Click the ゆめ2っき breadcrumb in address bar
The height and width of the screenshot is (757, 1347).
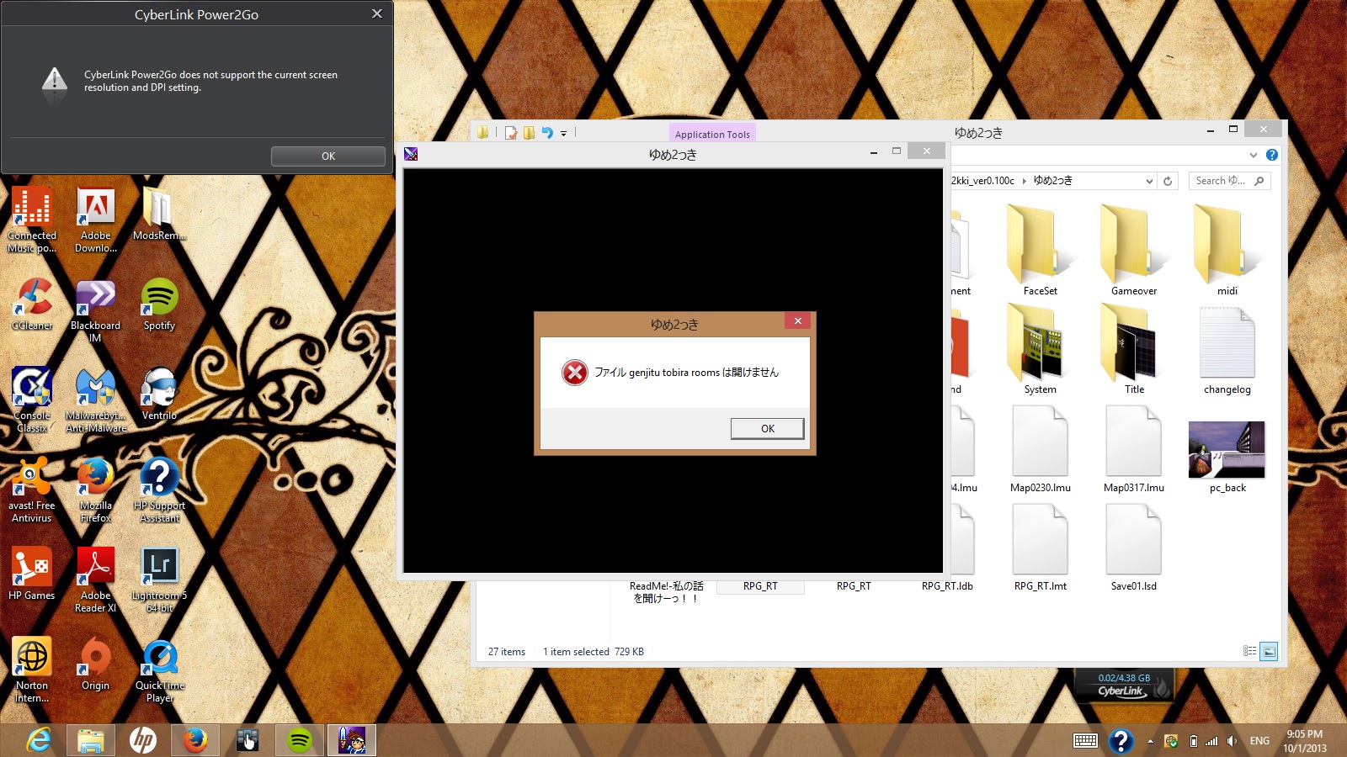(1053, 181)
